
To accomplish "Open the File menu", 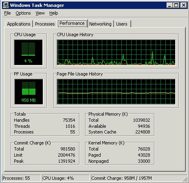I will pyautogui.click(x=7, y=13).
